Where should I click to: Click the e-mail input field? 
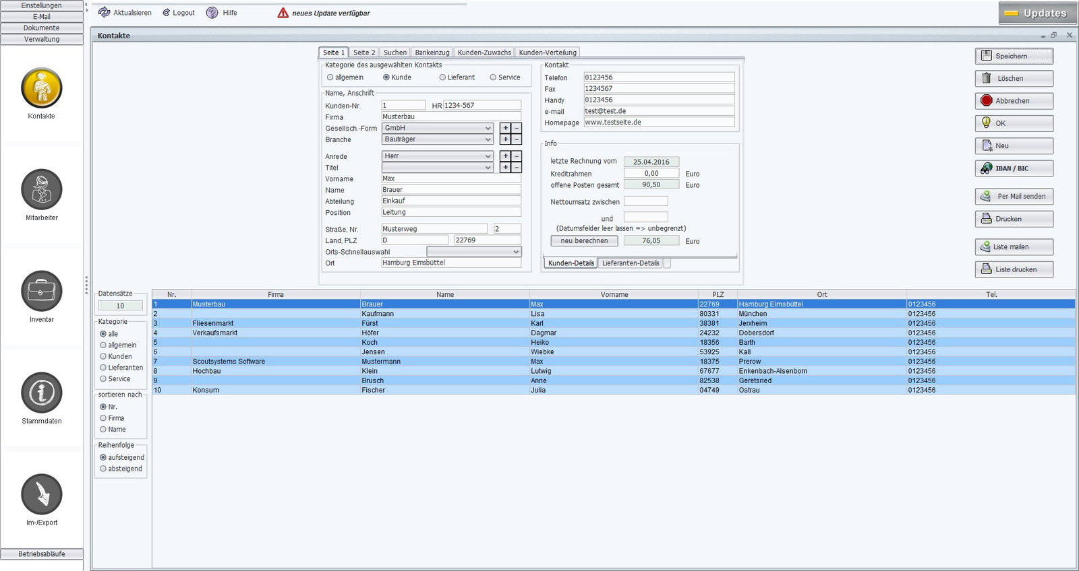659,111
